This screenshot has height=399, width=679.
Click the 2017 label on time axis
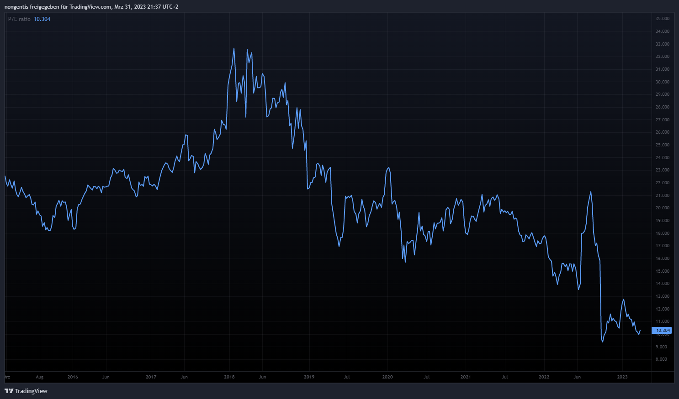(151, 377)
